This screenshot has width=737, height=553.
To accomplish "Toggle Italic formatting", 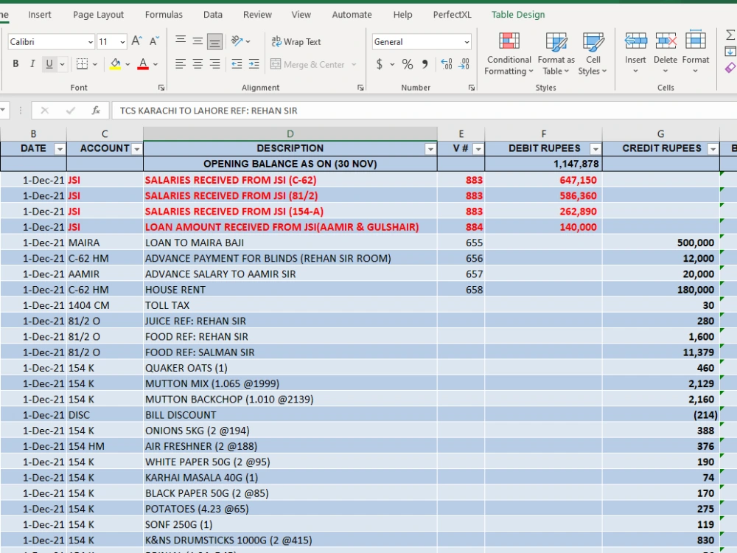I will (x=32, y=64).
